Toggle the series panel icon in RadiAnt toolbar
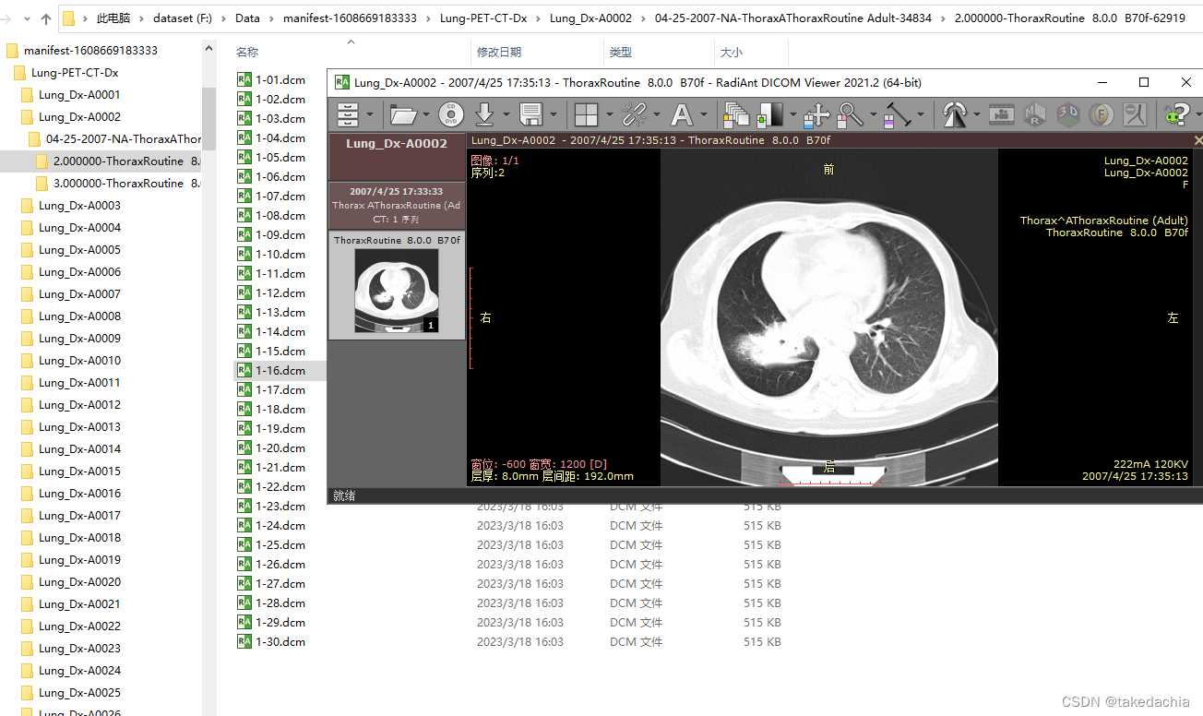Screen dimensions: 1203x716 (348, 114)
